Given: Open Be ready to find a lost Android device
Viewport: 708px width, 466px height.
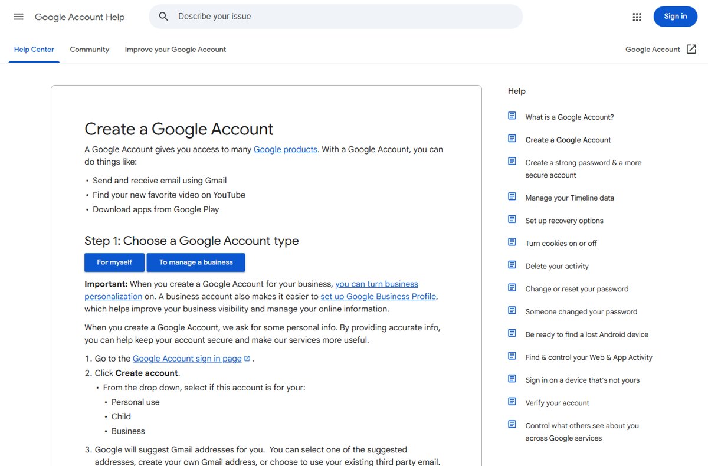Looking at the screenshot, I should click(x=587, y=334).
